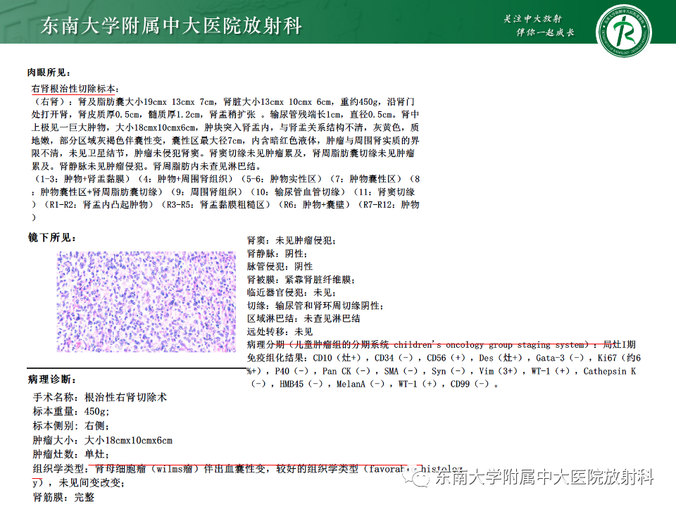Click the line 肾窦：未见肿瘤侵犯
This screenshot has height=507, width=676.
tap(292, 241)
